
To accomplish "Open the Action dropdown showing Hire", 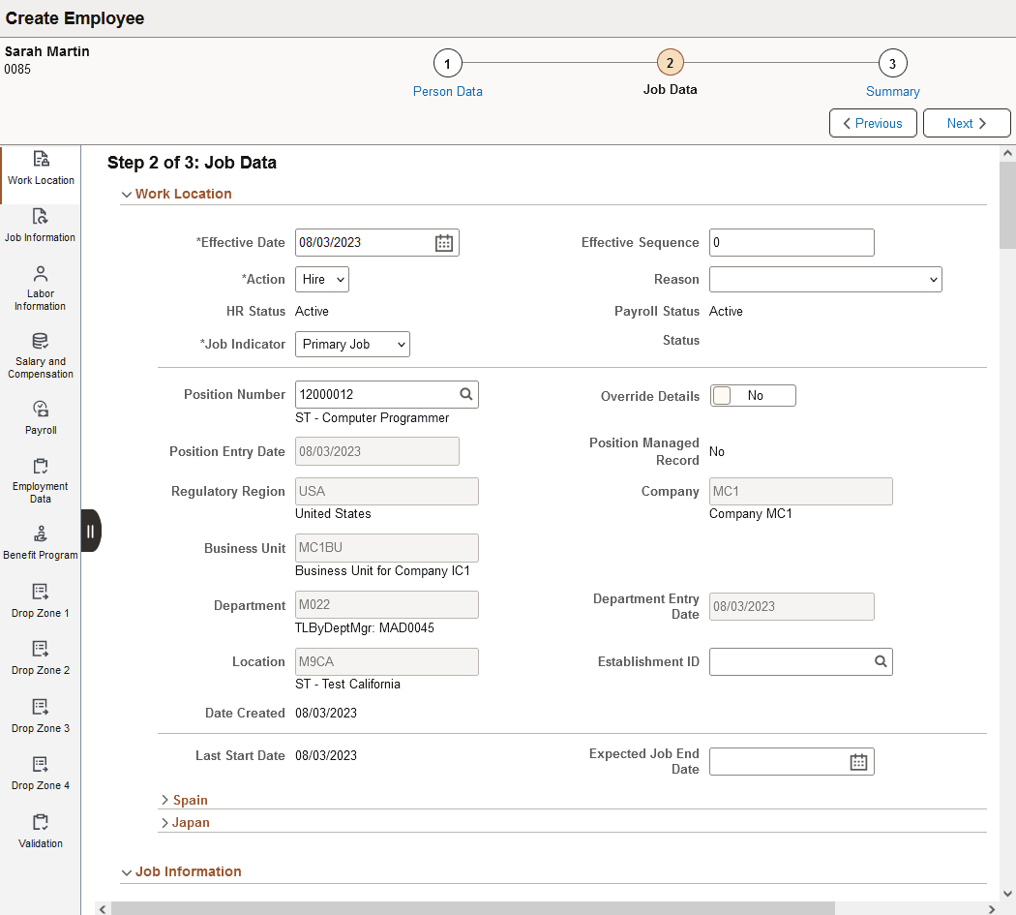I will coord(321,279).
